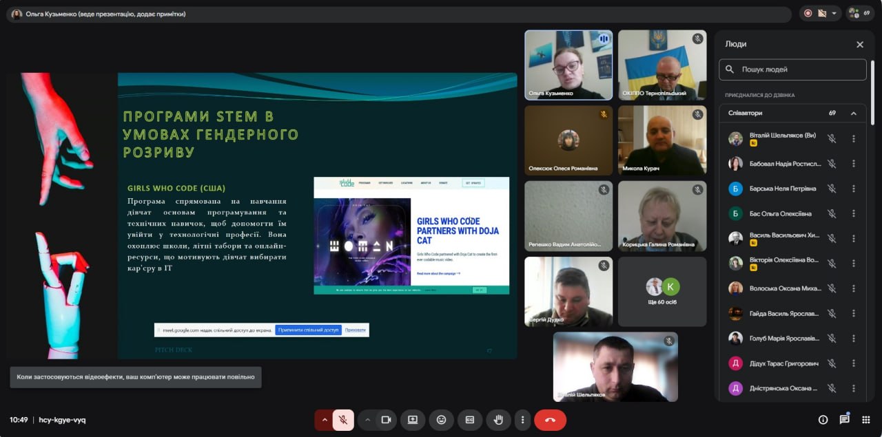Open the three-dot more options in bottom toolbar
The width and height of the screenshot is (882, 437).
[x=523, y=420]
